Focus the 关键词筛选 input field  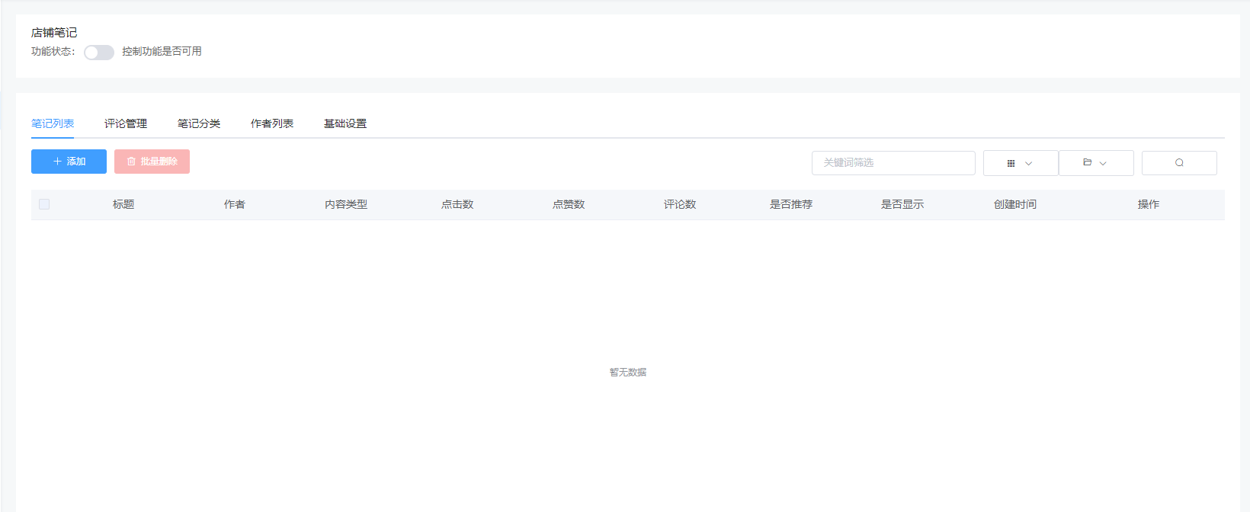pyautogui.click(x=893, y=163)
